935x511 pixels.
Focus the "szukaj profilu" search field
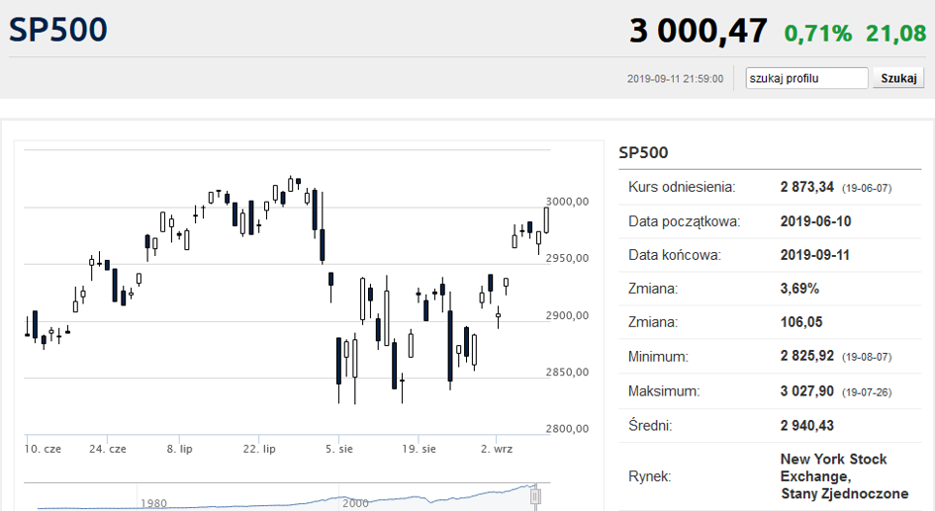tap(806, 78)
